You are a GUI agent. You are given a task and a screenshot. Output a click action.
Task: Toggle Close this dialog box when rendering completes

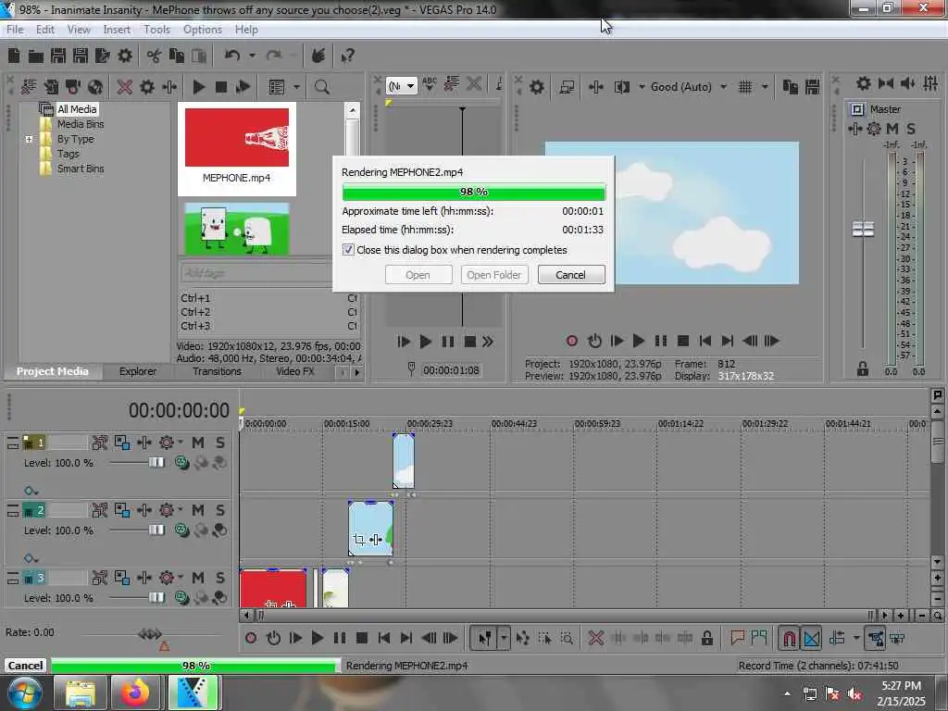pos(348,250)
